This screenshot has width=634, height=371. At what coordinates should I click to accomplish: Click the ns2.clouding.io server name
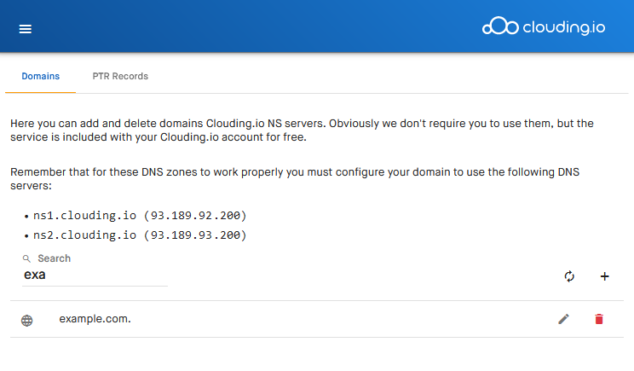84,235
